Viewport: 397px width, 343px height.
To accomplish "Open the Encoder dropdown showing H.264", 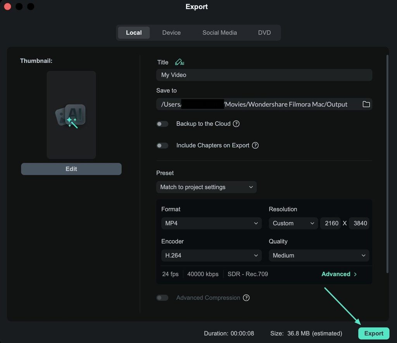I will [x=211, y=255].
